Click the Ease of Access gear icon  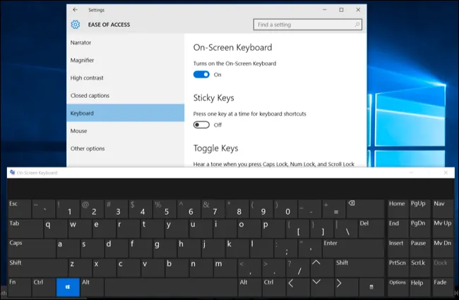pos(76,25)
